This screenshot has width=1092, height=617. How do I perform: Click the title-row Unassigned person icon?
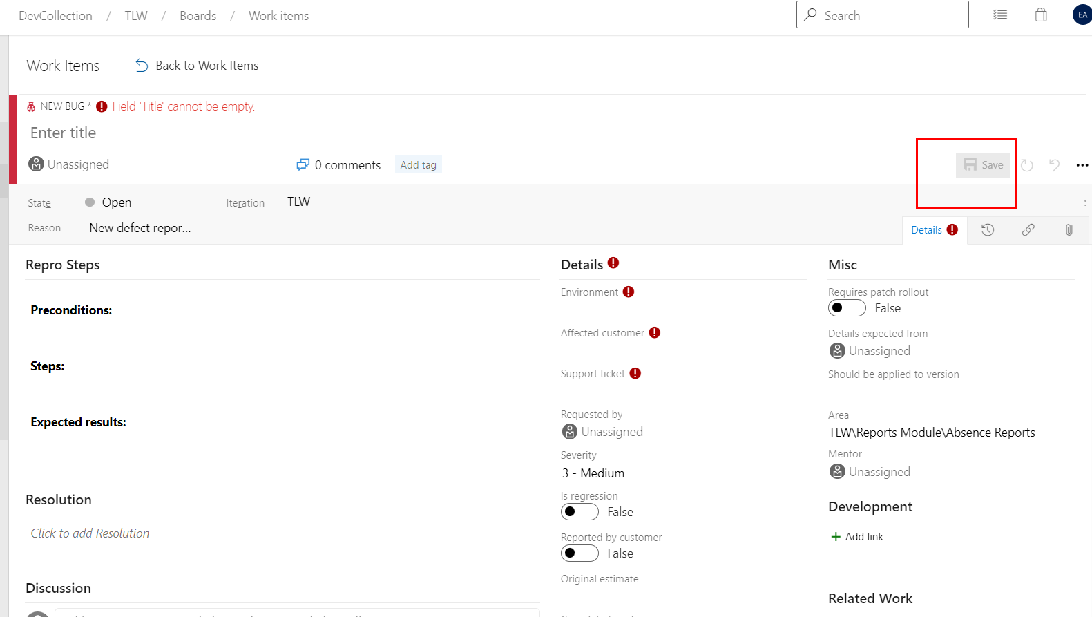pos(36,164)
